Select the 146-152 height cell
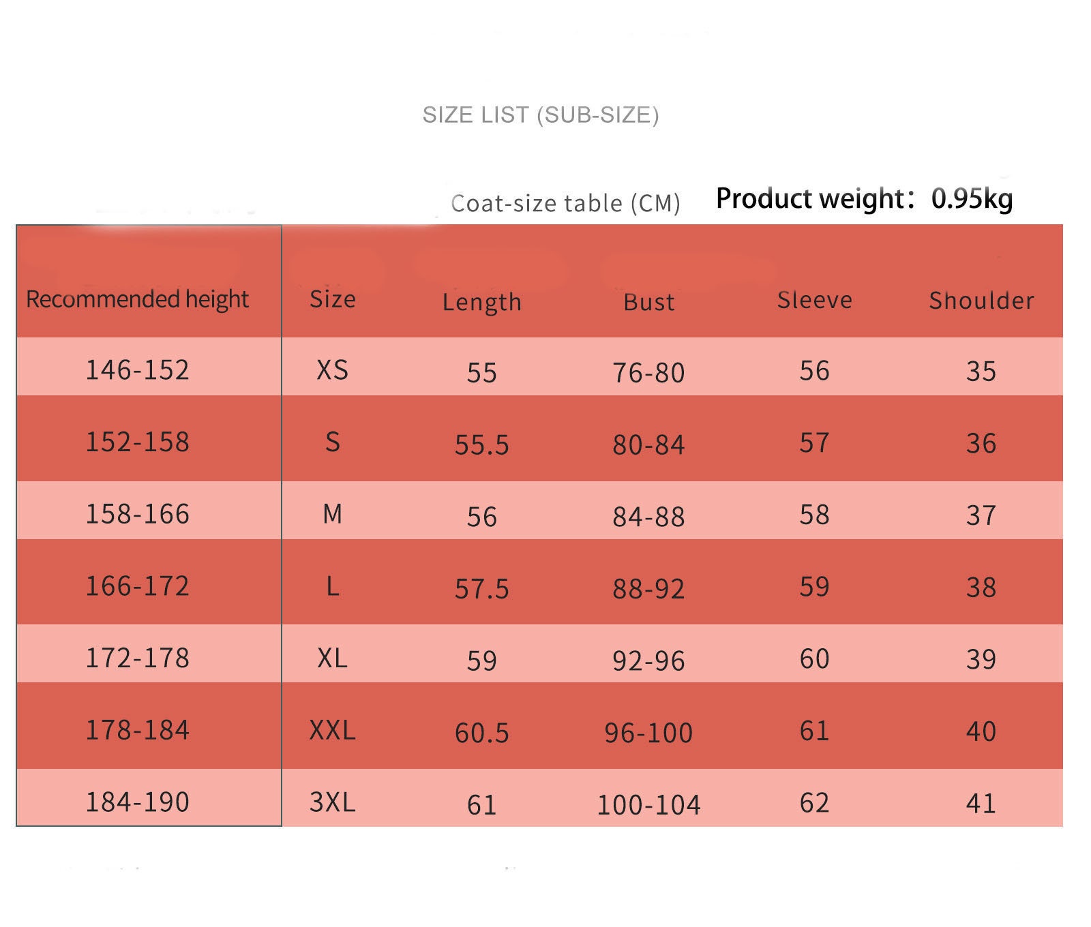Screen dimensions: 1091x927 [x=137, y=370]
